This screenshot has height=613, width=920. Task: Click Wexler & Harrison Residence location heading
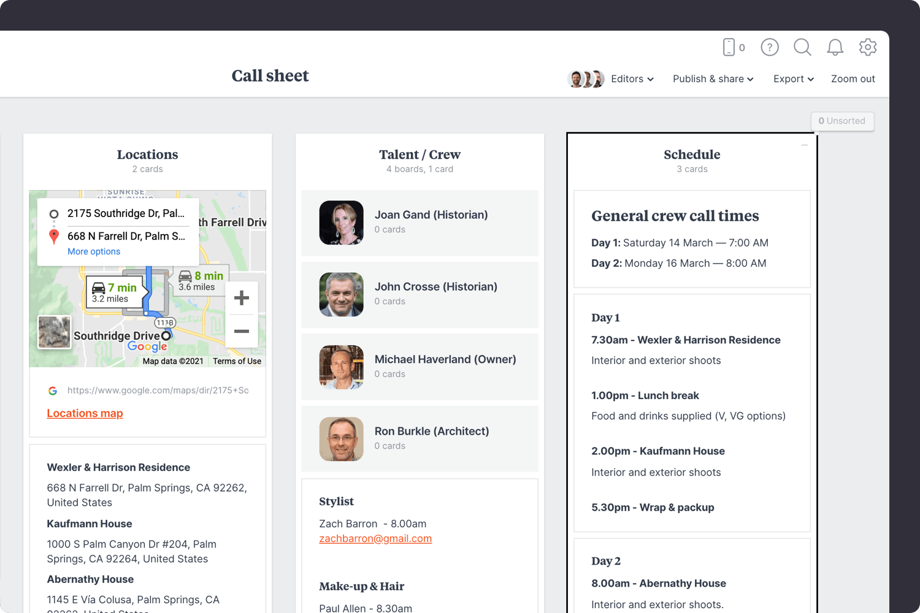coord(118,467)
